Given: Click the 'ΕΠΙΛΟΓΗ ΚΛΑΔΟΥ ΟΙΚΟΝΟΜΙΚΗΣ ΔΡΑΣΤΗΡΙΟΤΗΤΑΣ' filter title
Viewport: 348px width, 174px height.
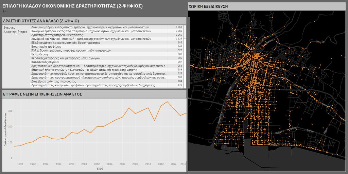Looking at the screenshot, I should (x=73, y=6).
